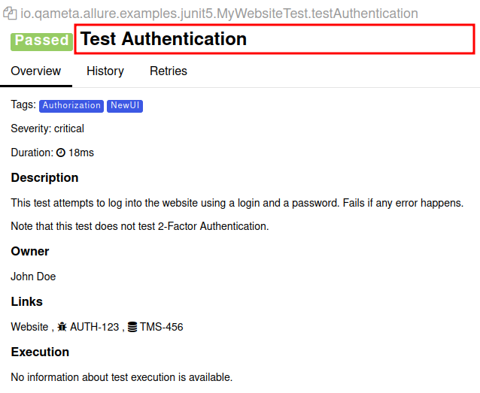The height and width of the screenshot is (393, 480).
Task: Click the Description section heading
Action: coord(44,178)
